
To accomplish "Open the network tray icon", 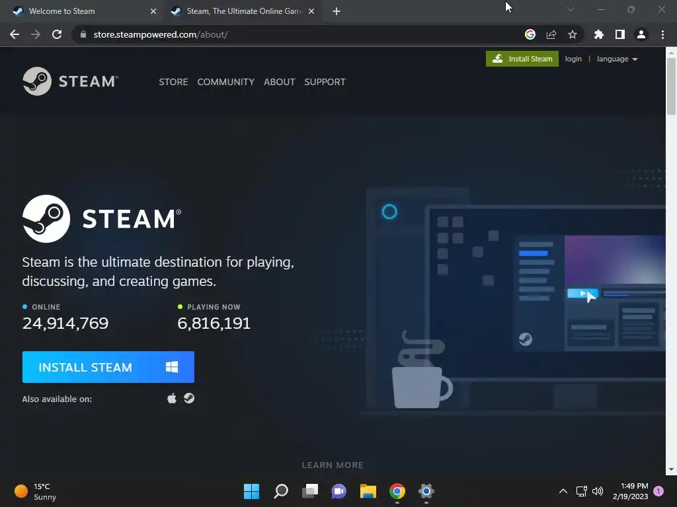I will tap(581, 491).
